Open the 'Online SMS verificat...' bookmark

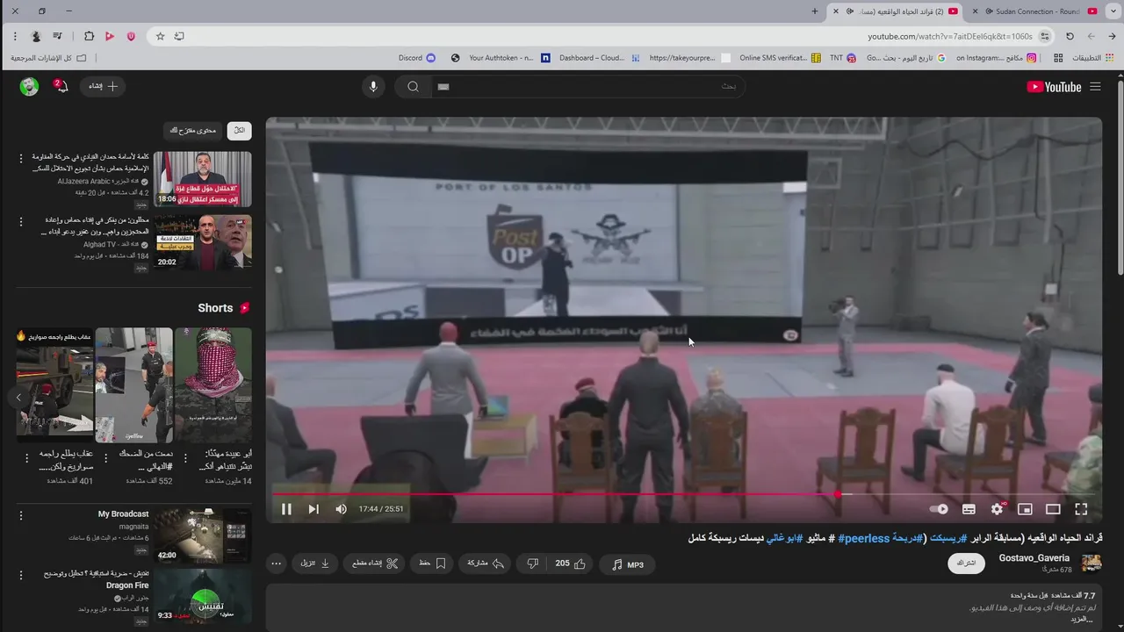[x=780, y=58]
